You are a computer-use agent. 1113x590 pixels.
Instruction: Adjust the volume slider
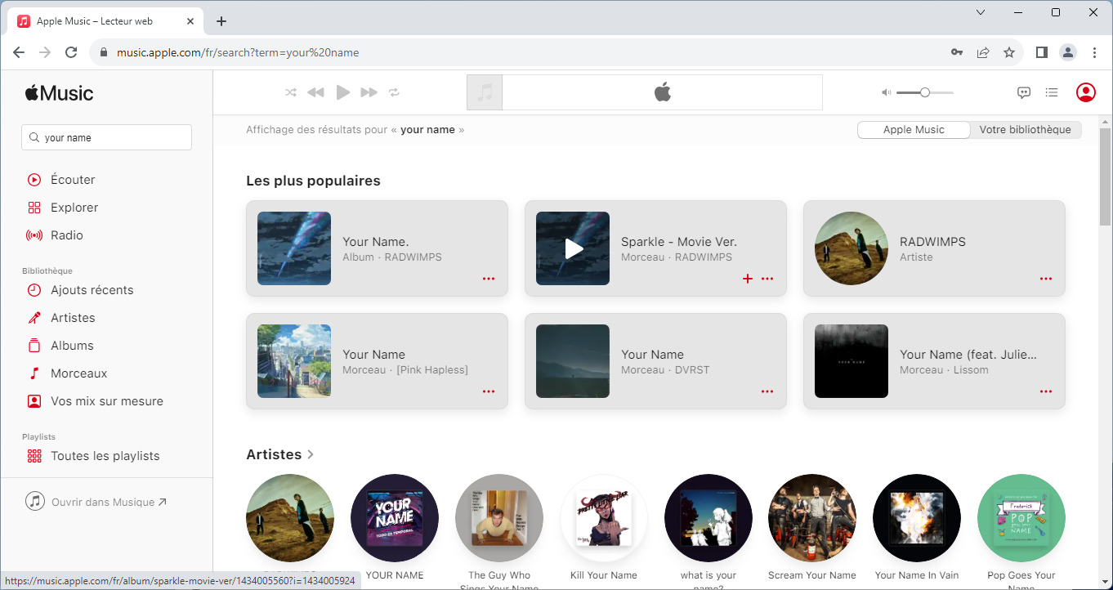click(925, 92)
